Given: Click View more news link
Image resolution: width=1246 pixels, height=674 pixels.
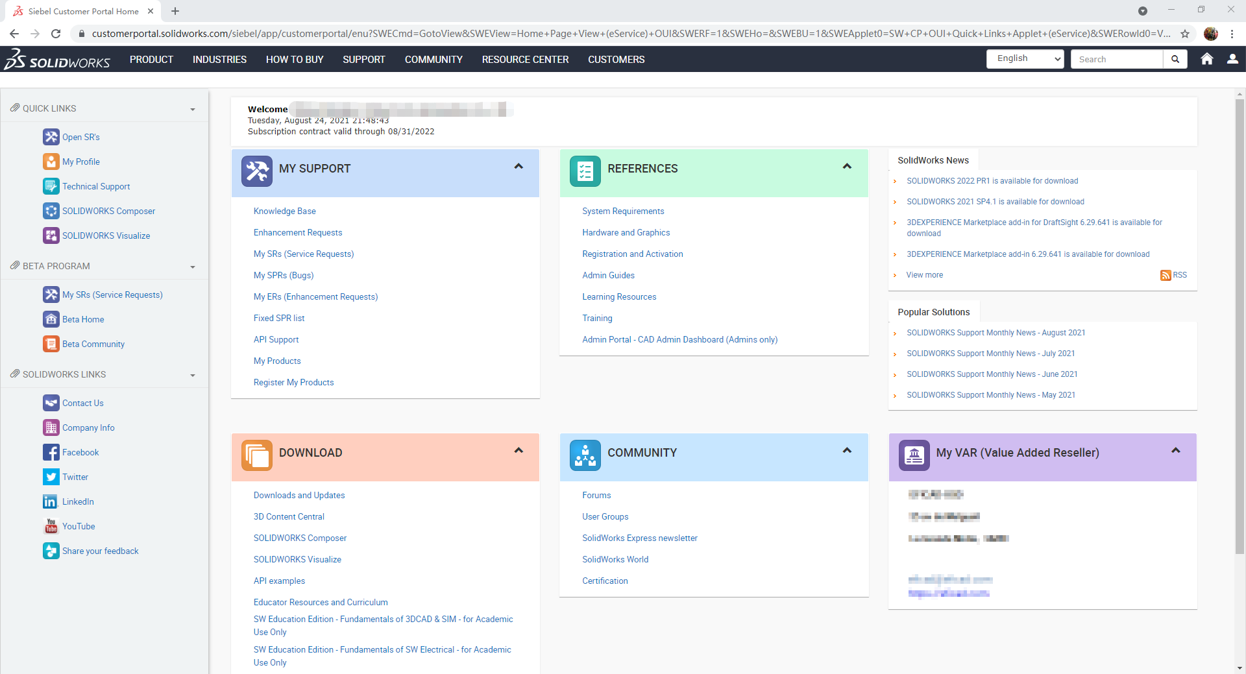Looking at the screenshot, I should pyautogui.click(x=925, y=275).
